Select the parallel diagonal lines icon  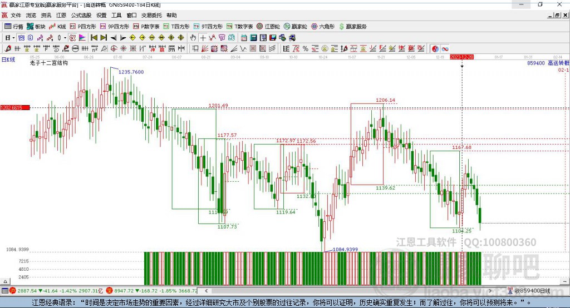[272, 48]
